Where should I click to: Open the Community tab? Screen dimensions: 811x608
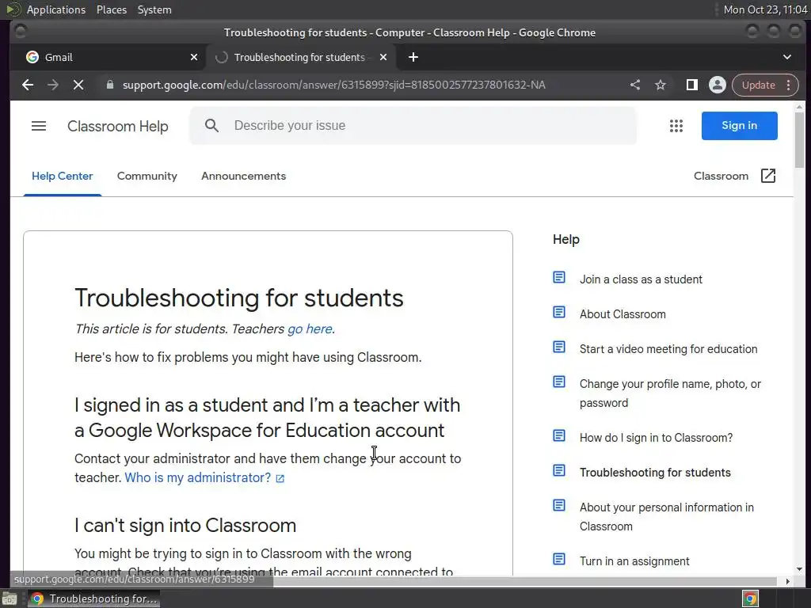(x=147, y=176)
